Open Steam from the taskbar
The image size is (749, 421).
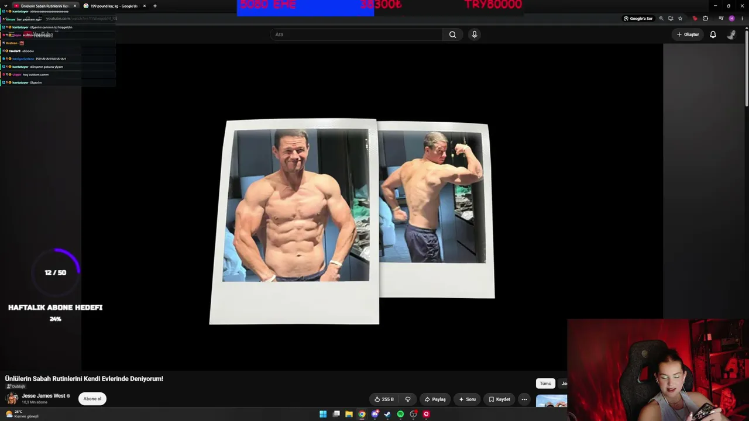click(387, 414)
